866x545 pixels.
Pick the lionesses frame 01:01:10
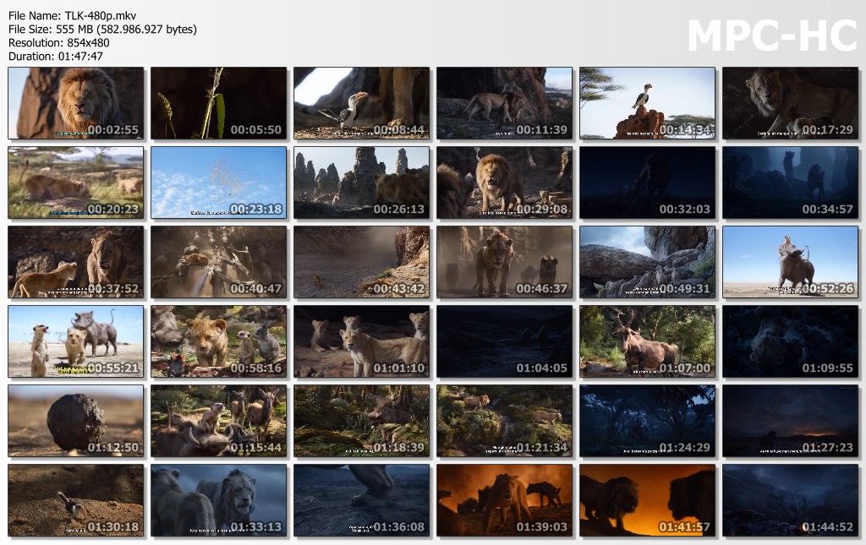(x=362, y=341)
